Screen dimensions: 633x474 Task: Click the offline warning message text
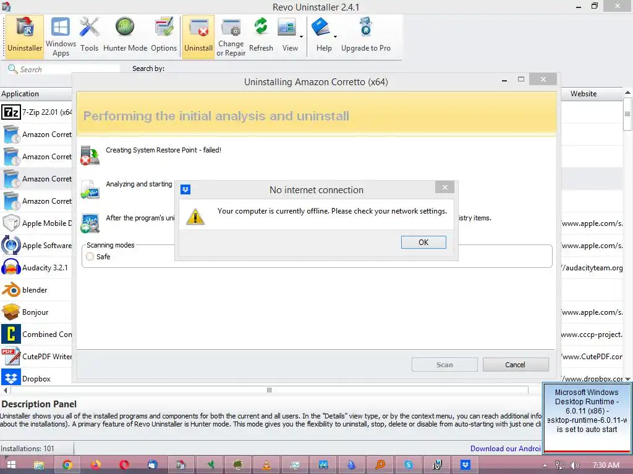332,211
